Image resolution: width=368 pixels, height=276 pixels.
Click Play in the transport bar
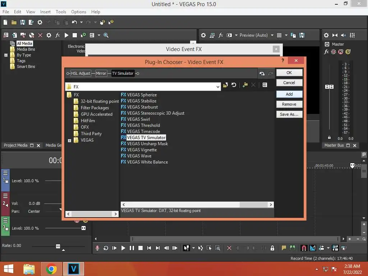(x=123, y=248)
